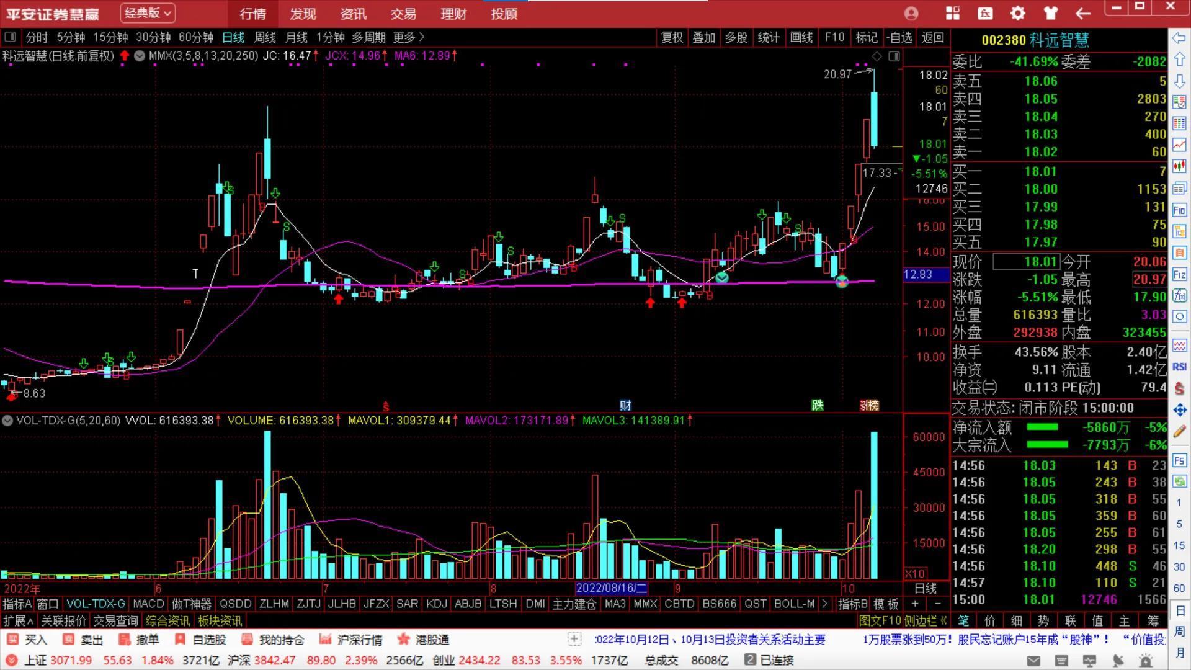Open the 日线 period selector below chart

[x=926, y=588]
